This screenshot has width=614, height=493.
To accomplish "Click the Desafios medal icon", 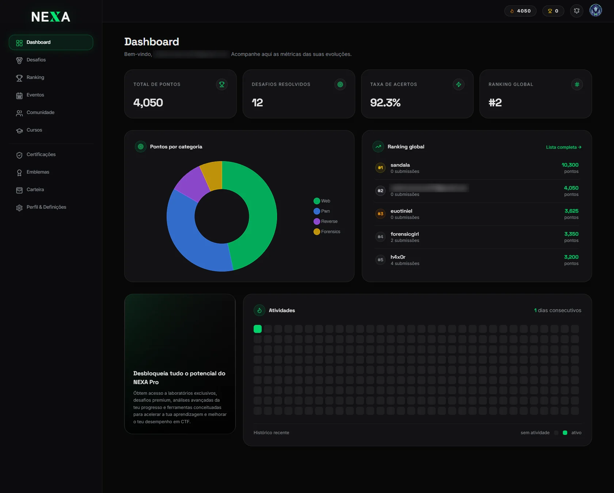I will tap(19, 61).
